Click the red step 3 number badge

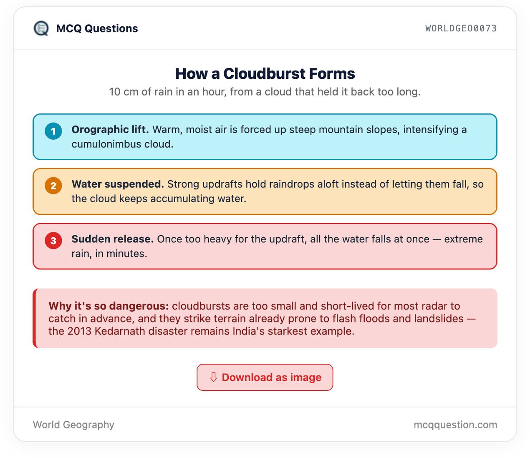click(53, 241)
